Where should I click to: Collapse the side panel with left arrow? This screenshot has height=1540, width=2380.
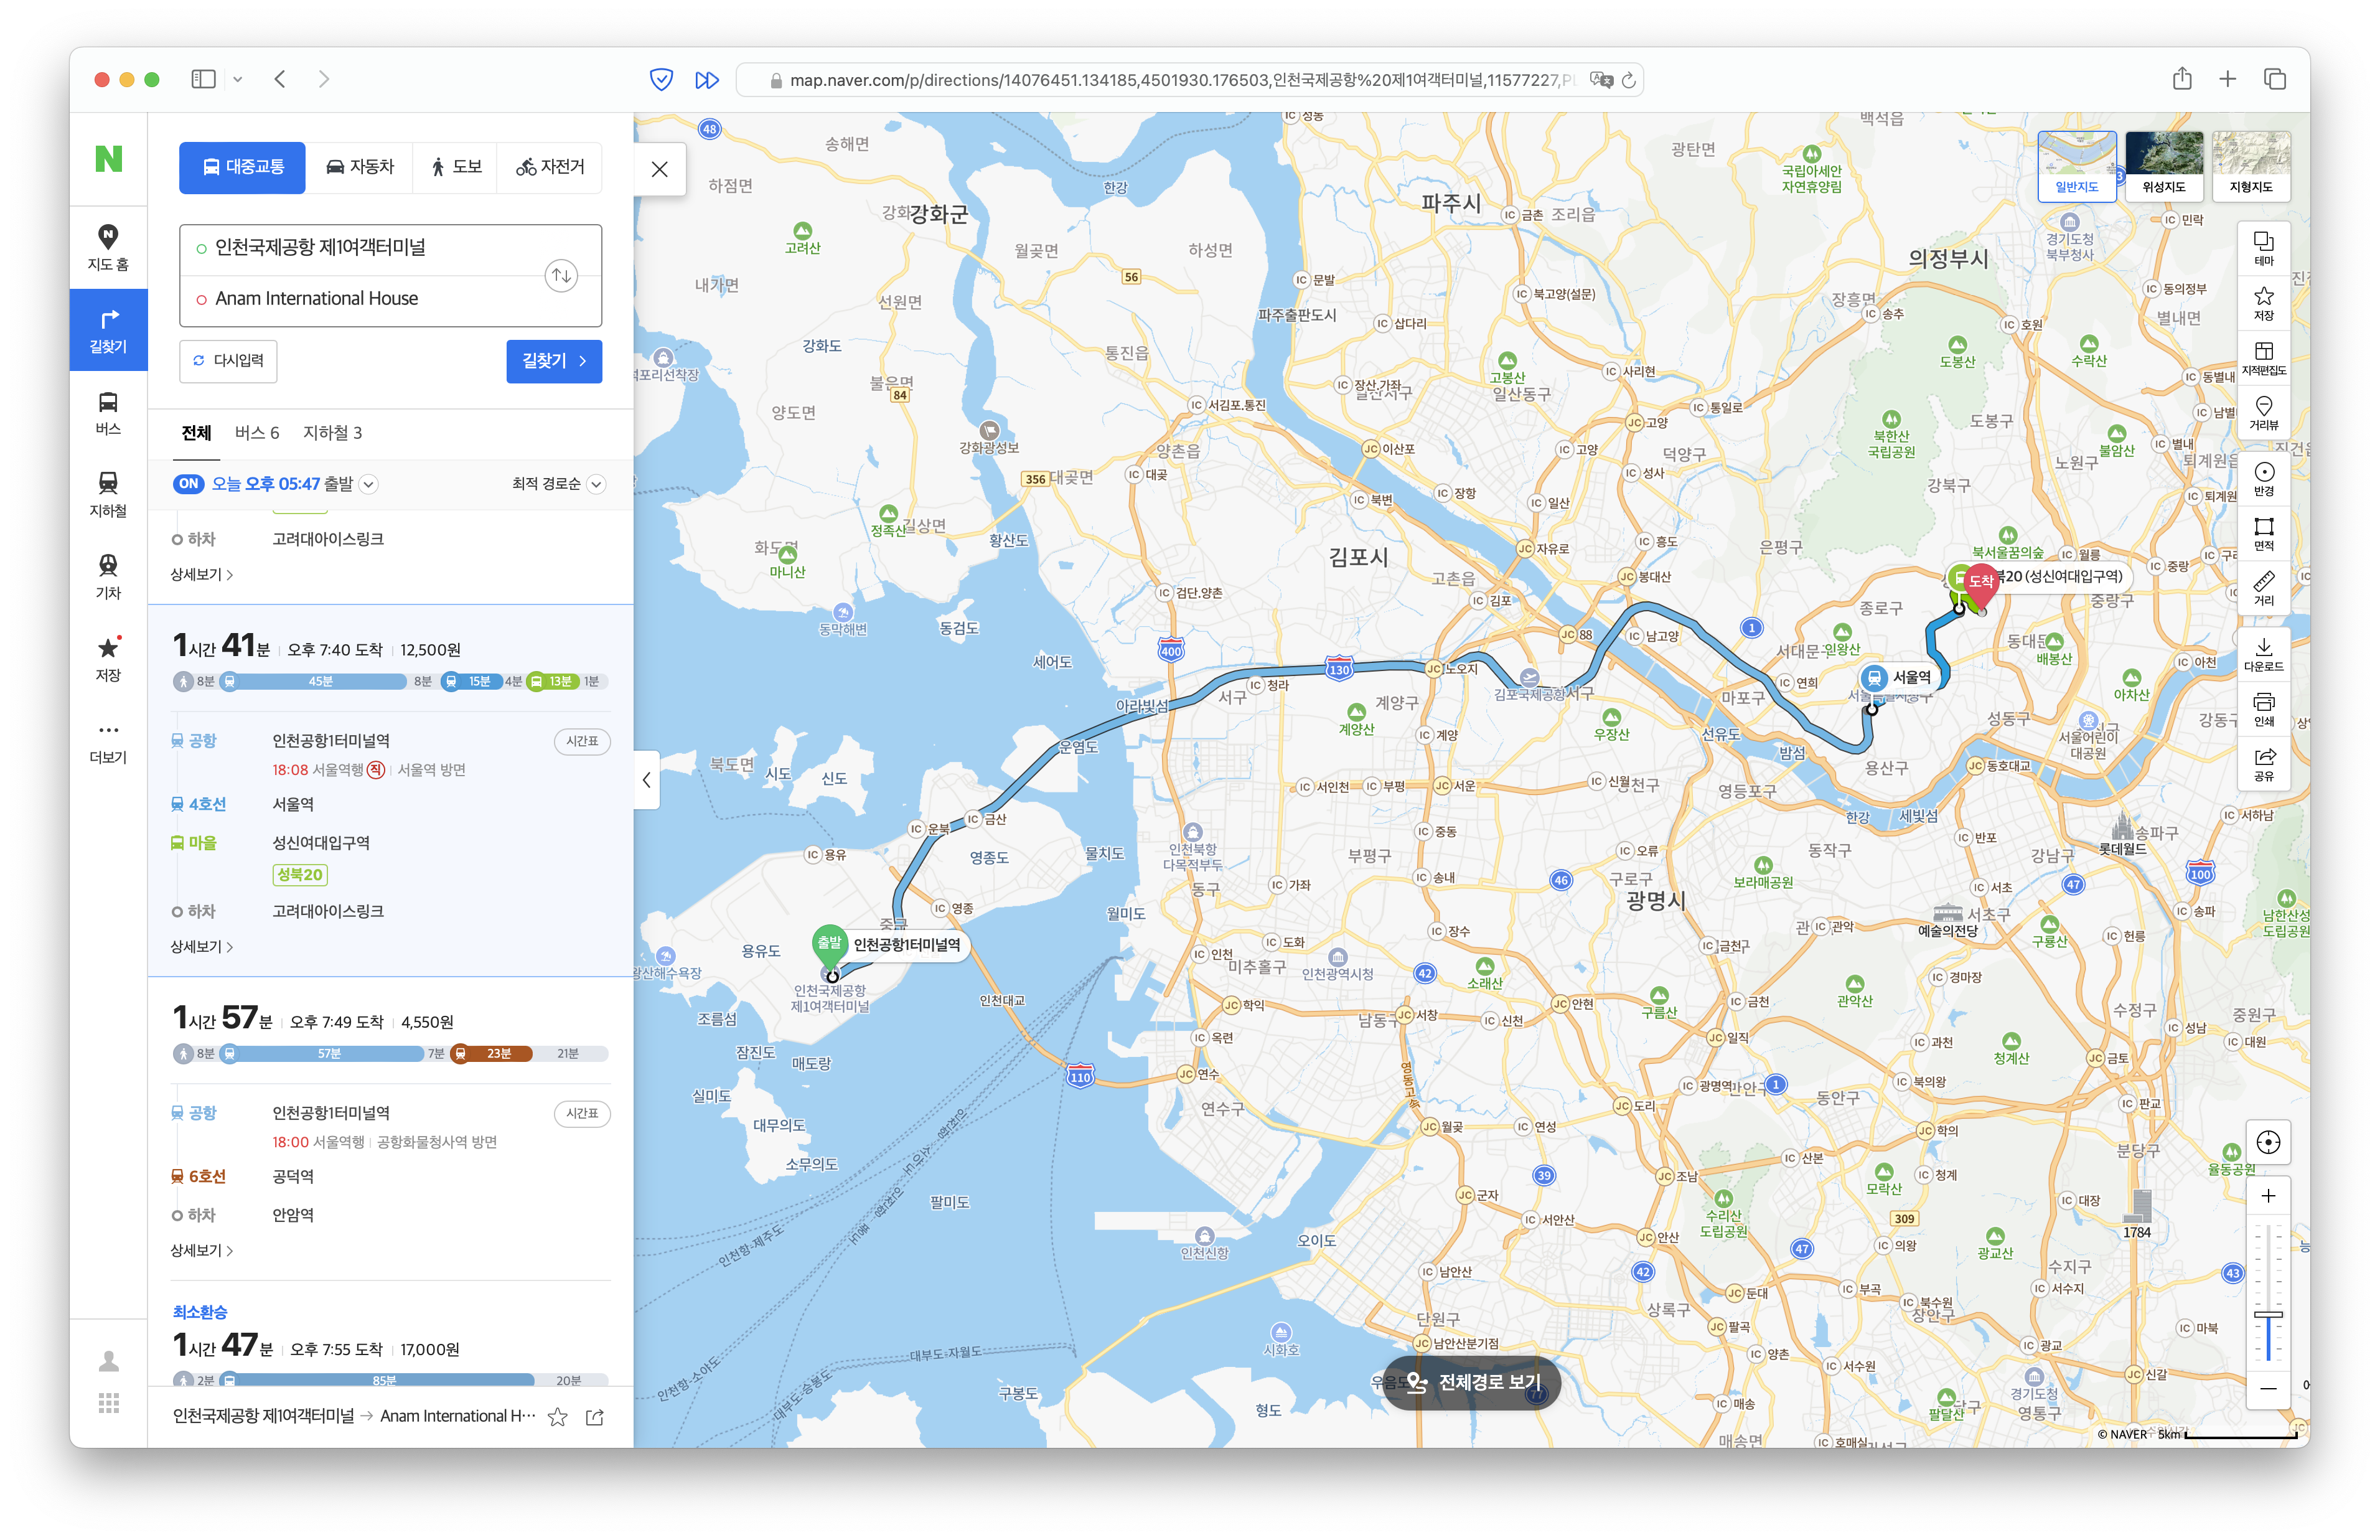click(647, 780)
